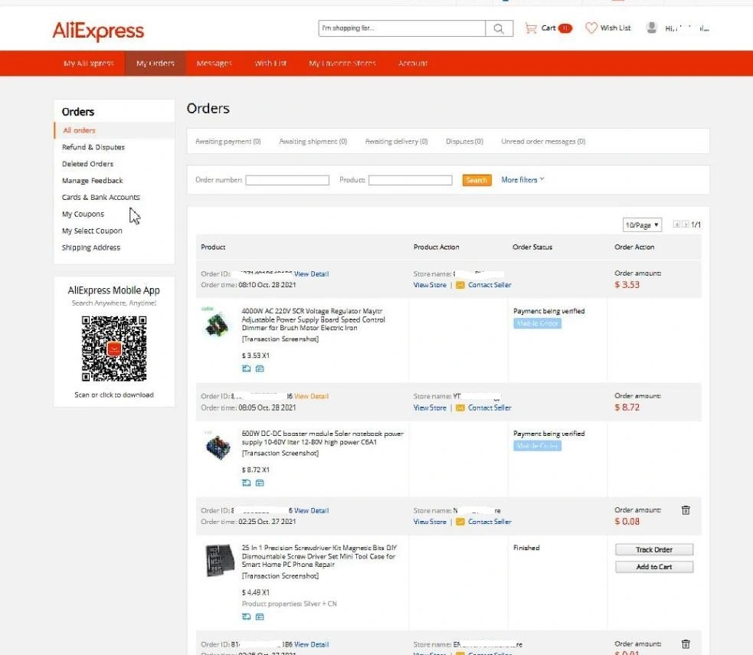Click second small icon under $8.72 X1
The height and width of the screenshot is (655, 753).
tap(260, 483)
